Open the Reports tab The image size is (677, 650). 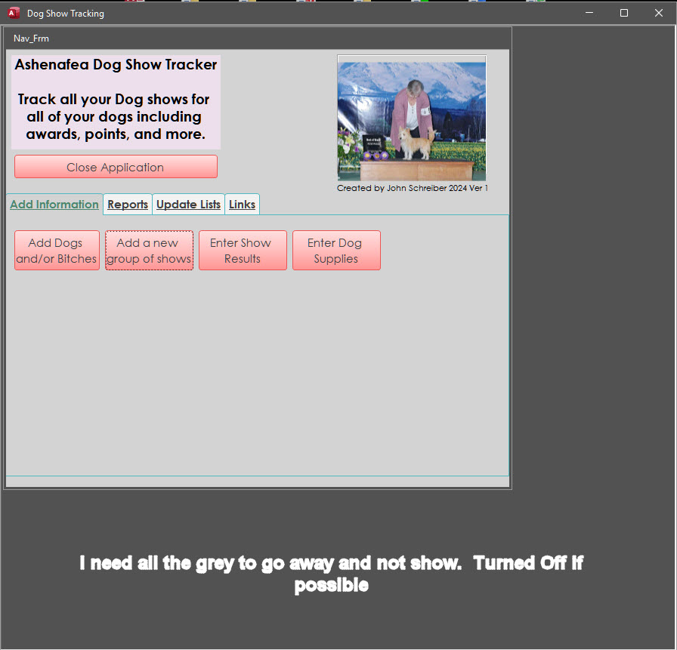(128, 205)
